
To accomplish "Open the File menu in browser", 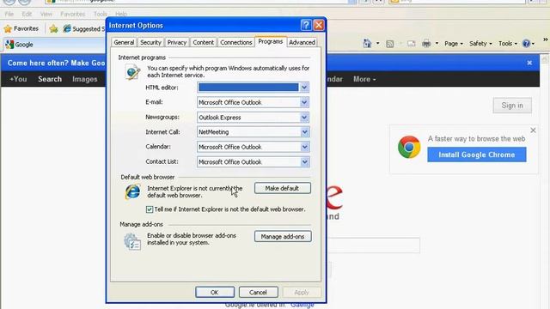I will [x=9, y=14].
